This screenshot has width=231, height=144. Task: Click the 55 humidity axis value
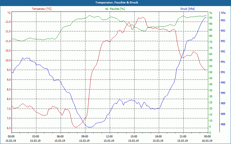211,66
